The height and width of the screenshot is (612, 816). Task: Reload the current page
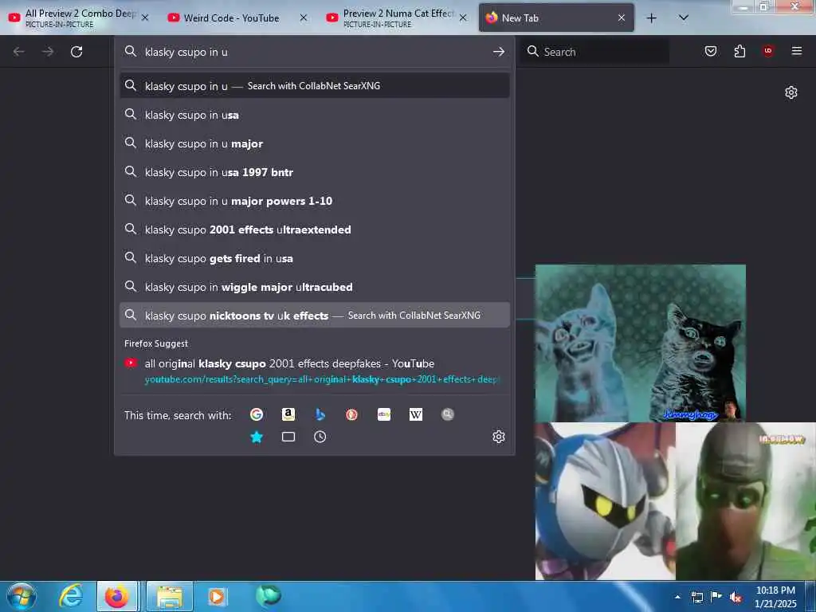click(76, 52)
